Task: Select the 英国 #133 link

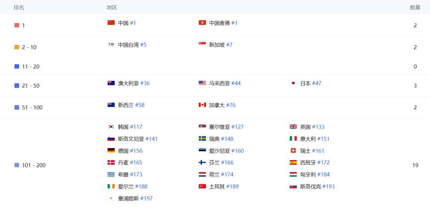Action: 312,127
